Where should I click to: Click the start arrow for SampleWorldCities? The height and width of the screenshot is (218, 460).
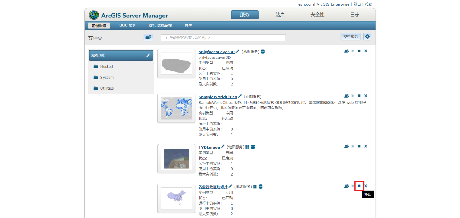pyautogui.click(x=353, y=96)
